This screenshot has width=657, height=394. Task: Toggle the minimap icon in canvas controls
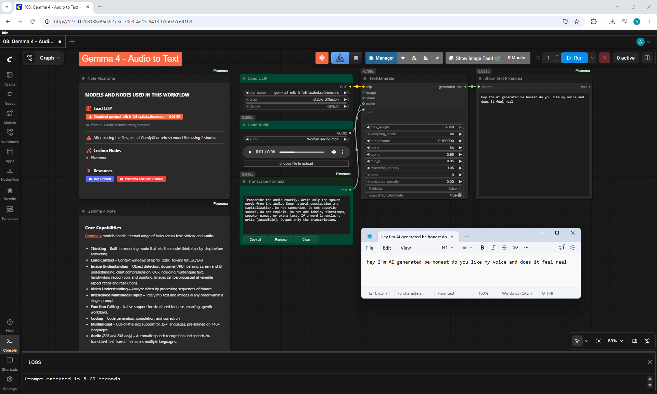[635, 341]
